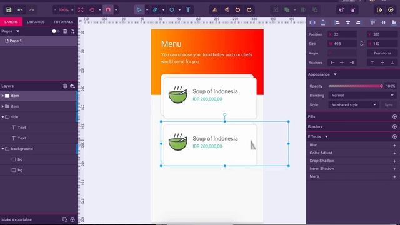Undo the last action

coord(20,10)
